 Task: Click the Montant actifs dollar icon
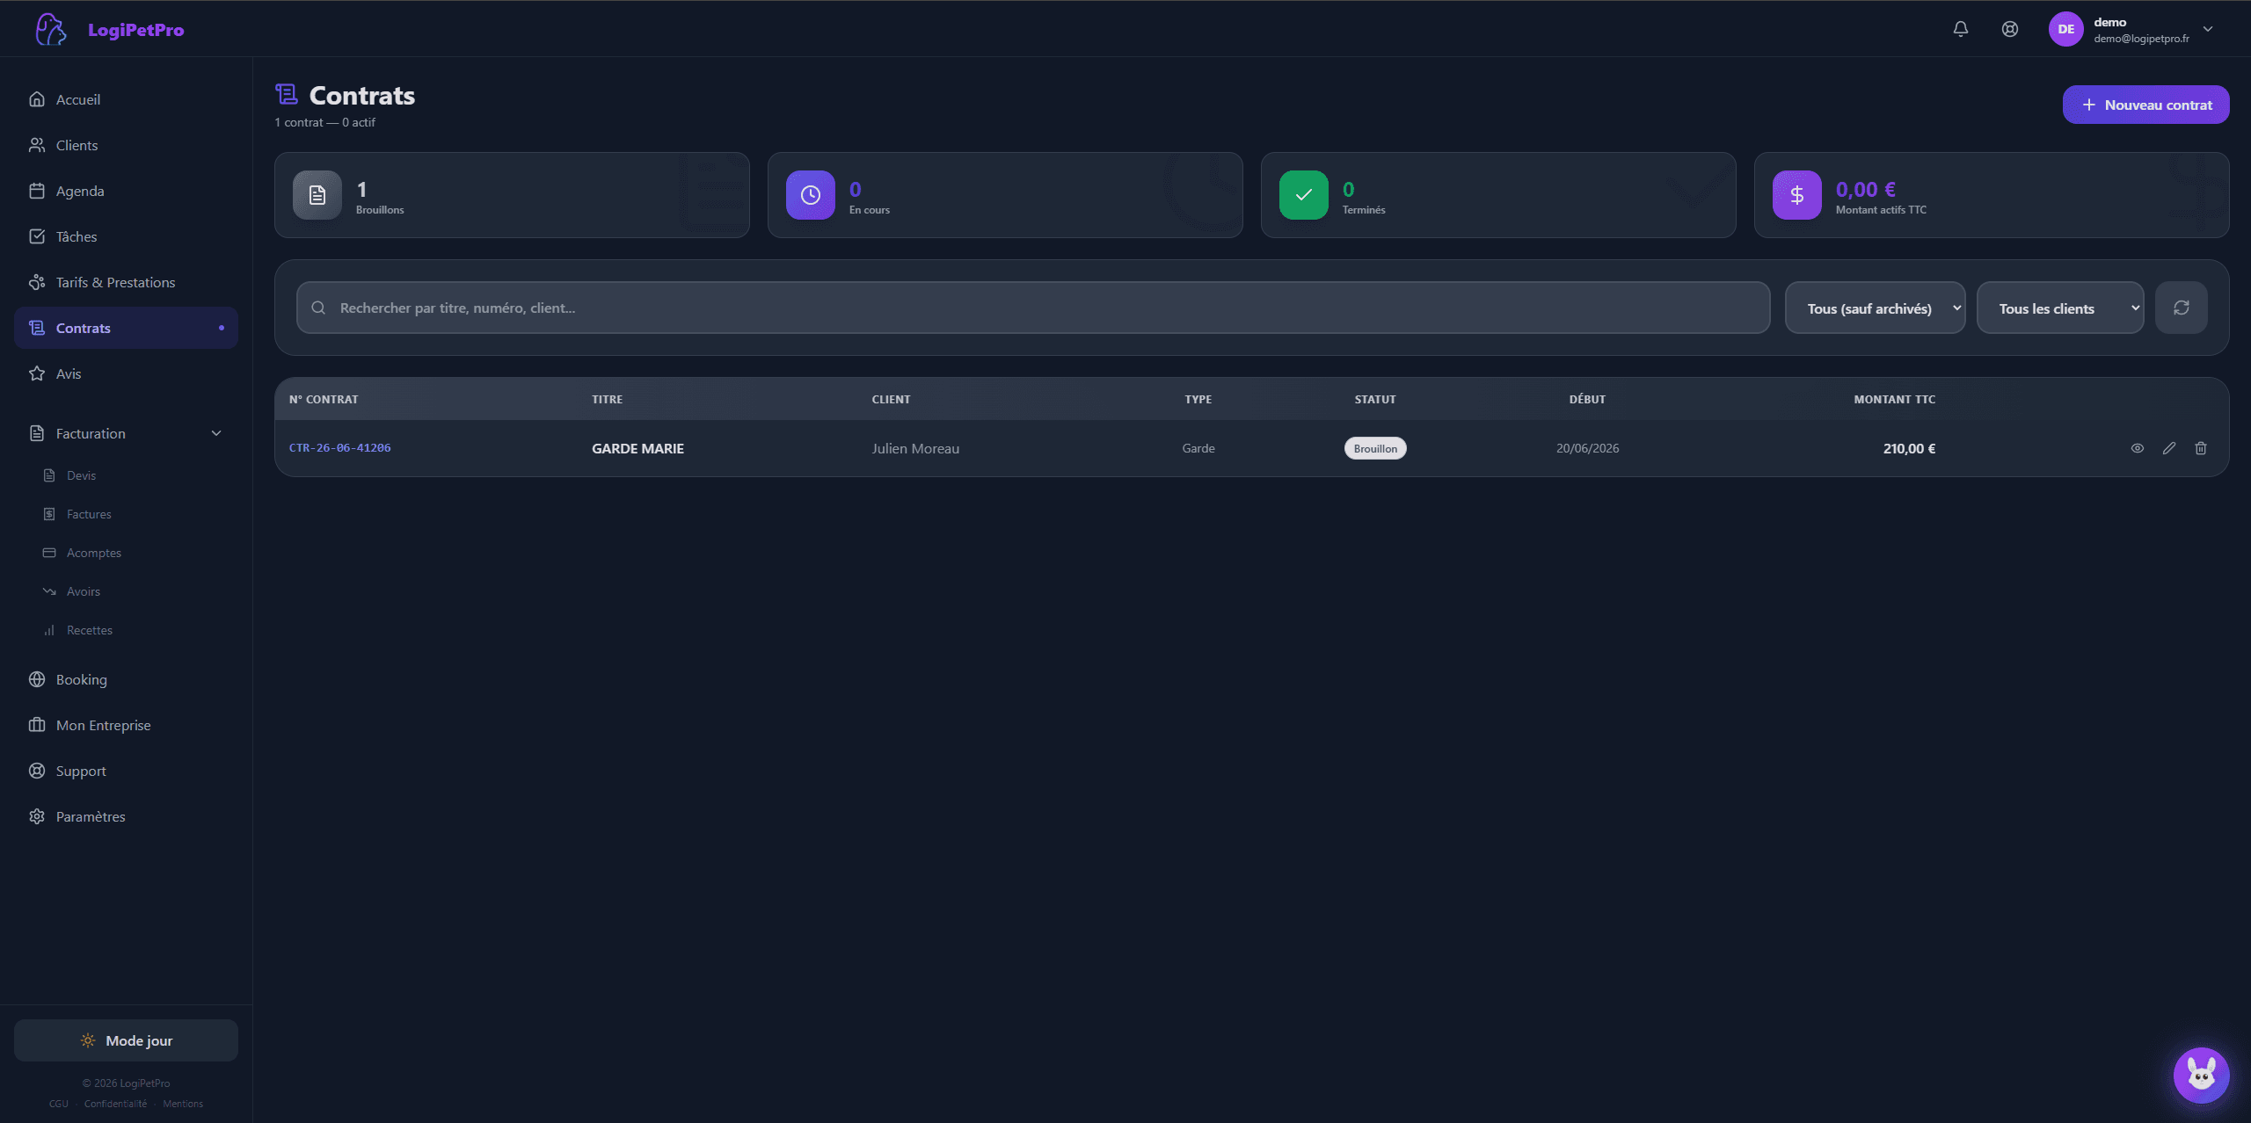pyautogui.click(x=1797, y=195)
